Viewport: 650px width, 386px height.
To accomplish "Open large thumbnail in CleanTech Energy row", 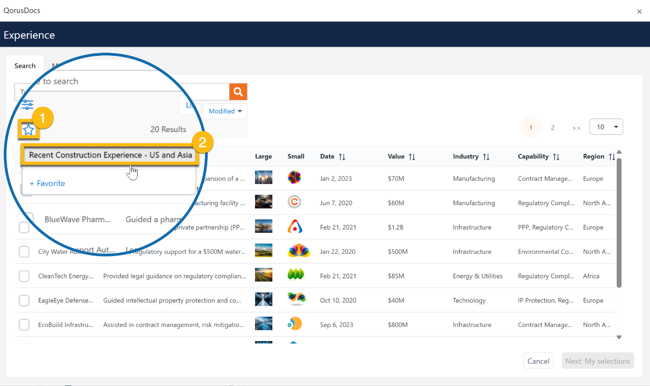I will pyautogui.click(x=264, y=275).
